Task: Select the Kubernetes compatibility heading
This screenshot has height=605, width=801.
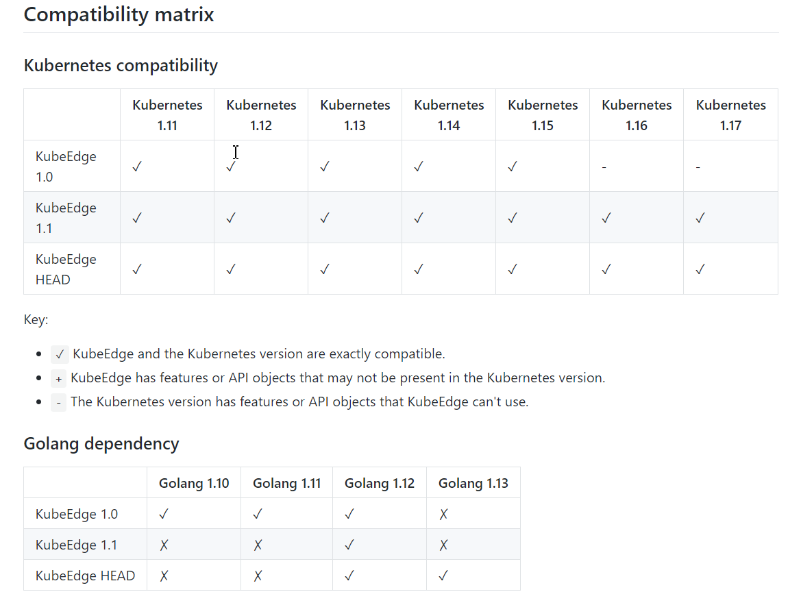Action: 121,65
